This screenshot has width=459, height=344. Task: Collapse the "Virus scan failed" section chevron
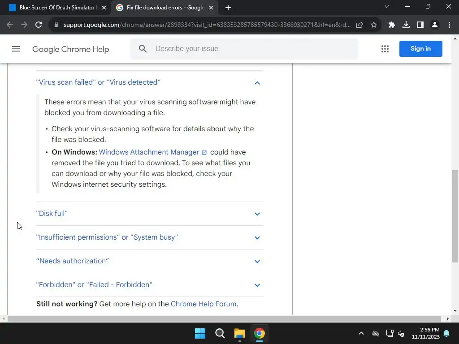(x=257, y=83)
